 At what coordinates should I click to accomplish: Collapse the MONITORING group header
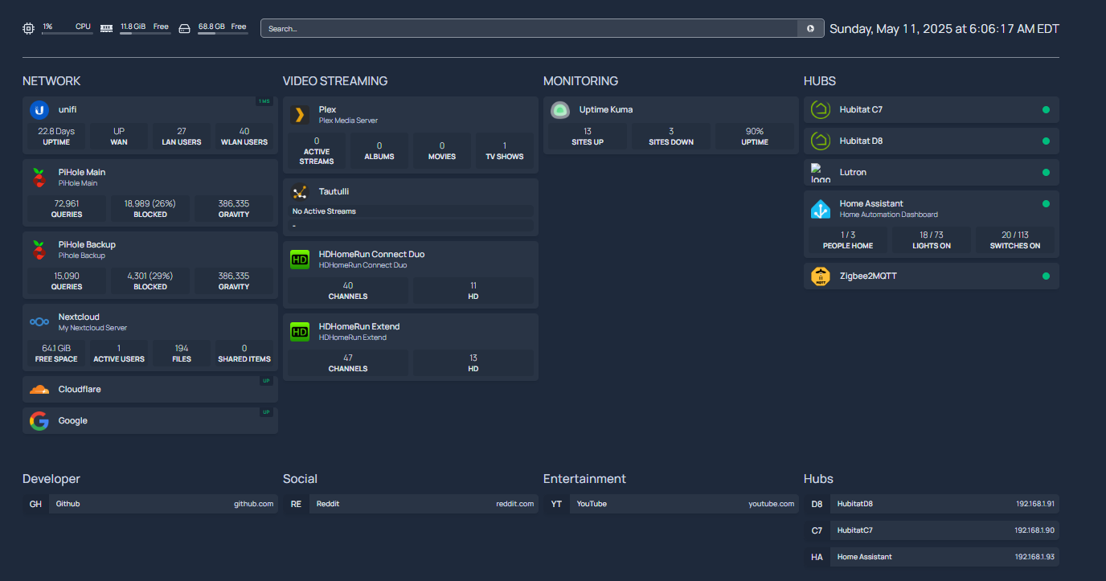[x=580, y=81]
